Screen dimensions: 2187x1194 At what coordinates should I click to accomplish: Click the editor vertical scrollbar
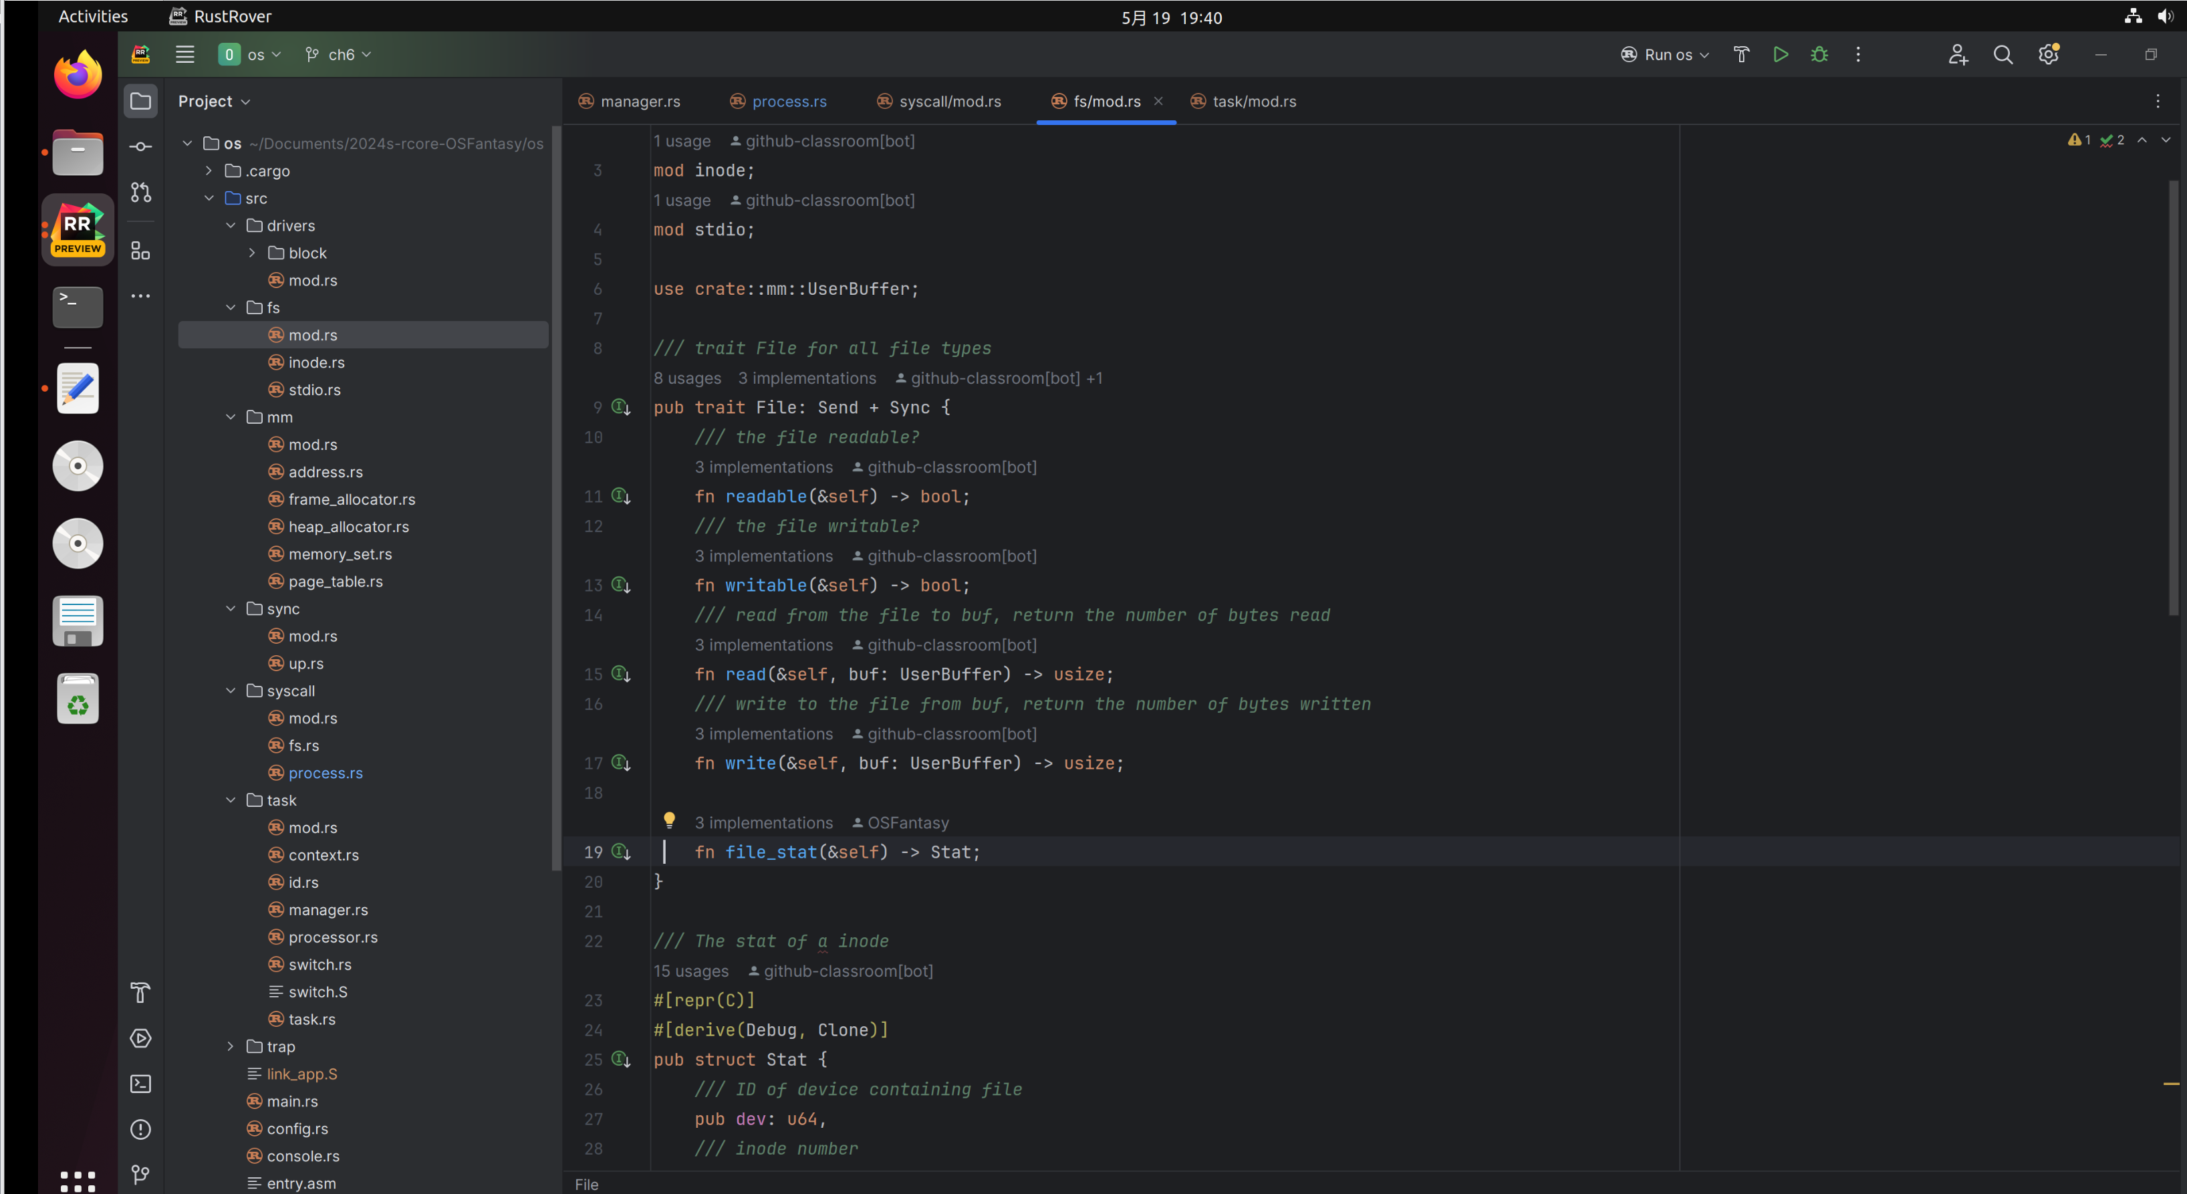click(x=2174, y=397)
